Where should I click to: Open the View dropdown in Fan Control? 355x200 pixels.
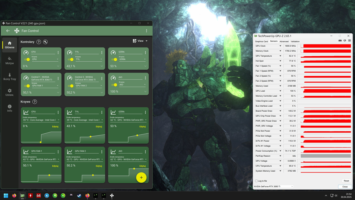pyautogui.click(x=140, y=41)
